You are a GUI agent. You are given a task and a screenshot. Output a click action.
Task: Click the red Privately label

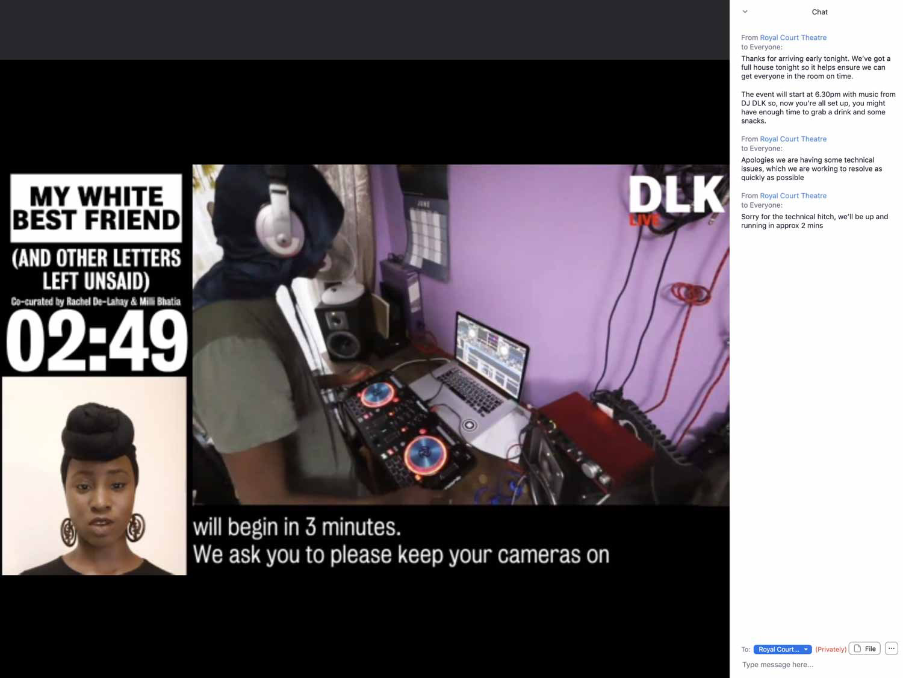831,649
